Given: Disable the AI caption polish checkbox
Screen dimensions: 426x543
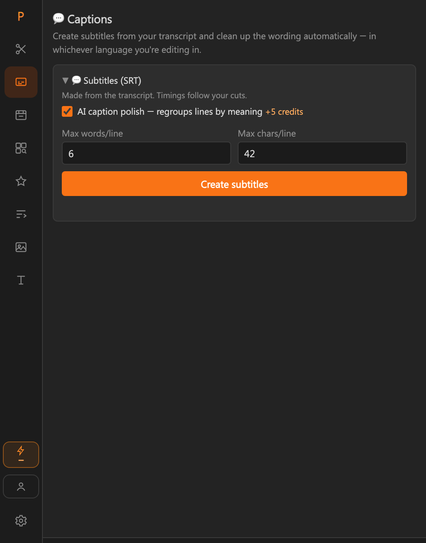Looking at the screenshot, I should click(x=67, y=111).
